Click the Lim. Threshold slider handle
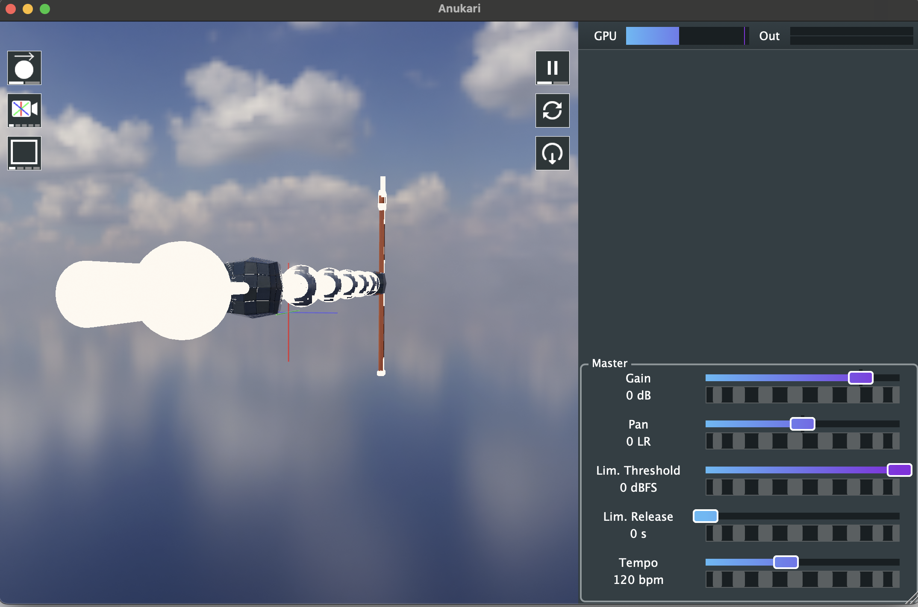The height and width of the screenshot is (607, 918). click(899, 470)
